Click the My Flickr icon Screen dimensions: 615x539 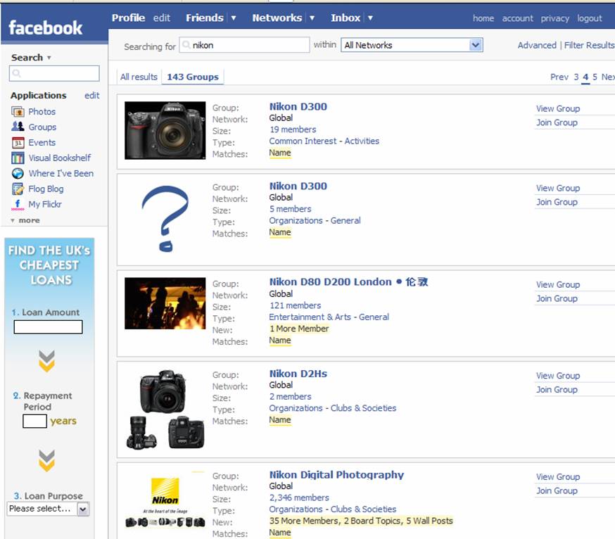coord(18,204)
